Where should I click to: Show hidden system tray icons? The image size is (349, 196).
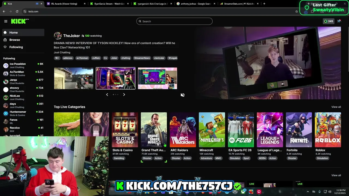pyautogui.click(x=308, y=192)
